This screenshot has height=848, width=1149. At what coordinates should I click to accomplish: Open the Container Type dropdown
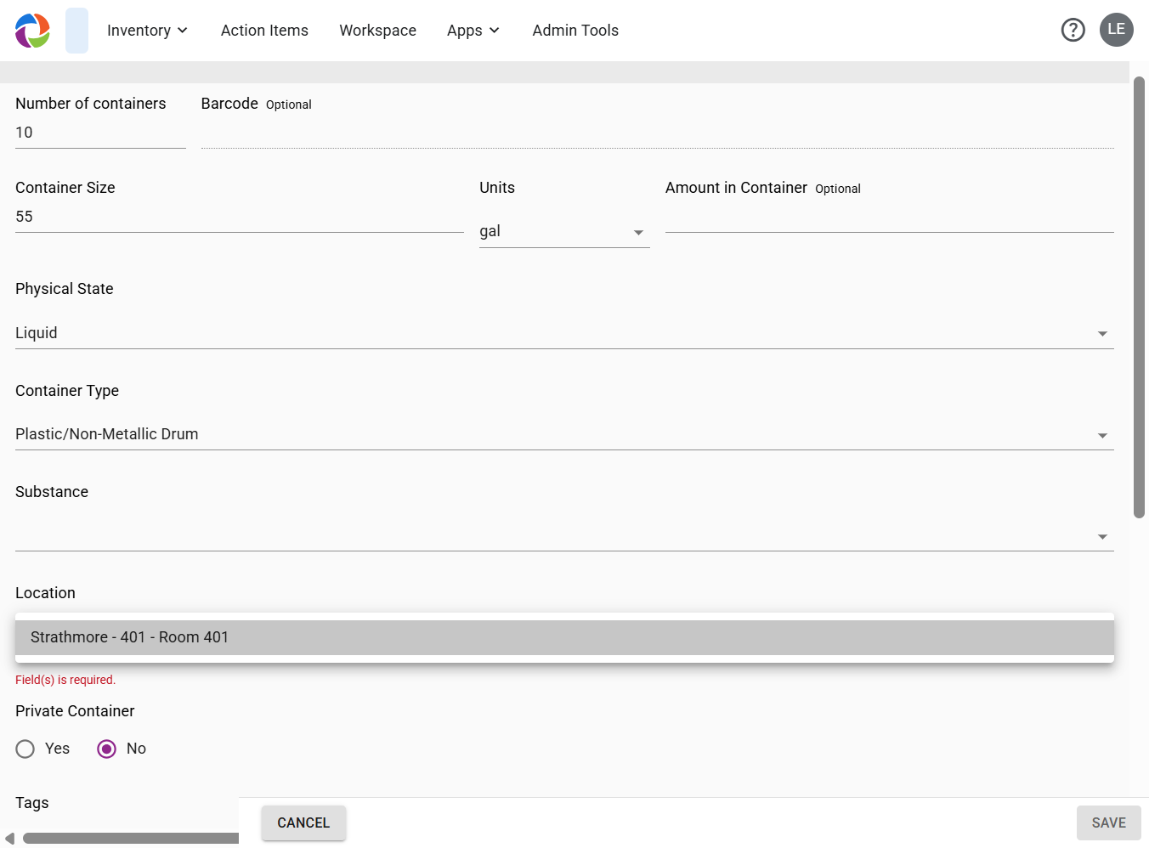(x=564, y=434)
